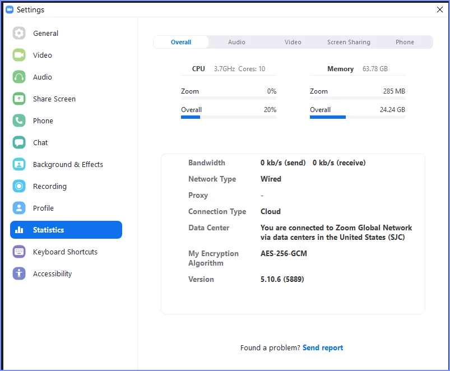Open the Audio settings label in sidebar

(43, 77)
